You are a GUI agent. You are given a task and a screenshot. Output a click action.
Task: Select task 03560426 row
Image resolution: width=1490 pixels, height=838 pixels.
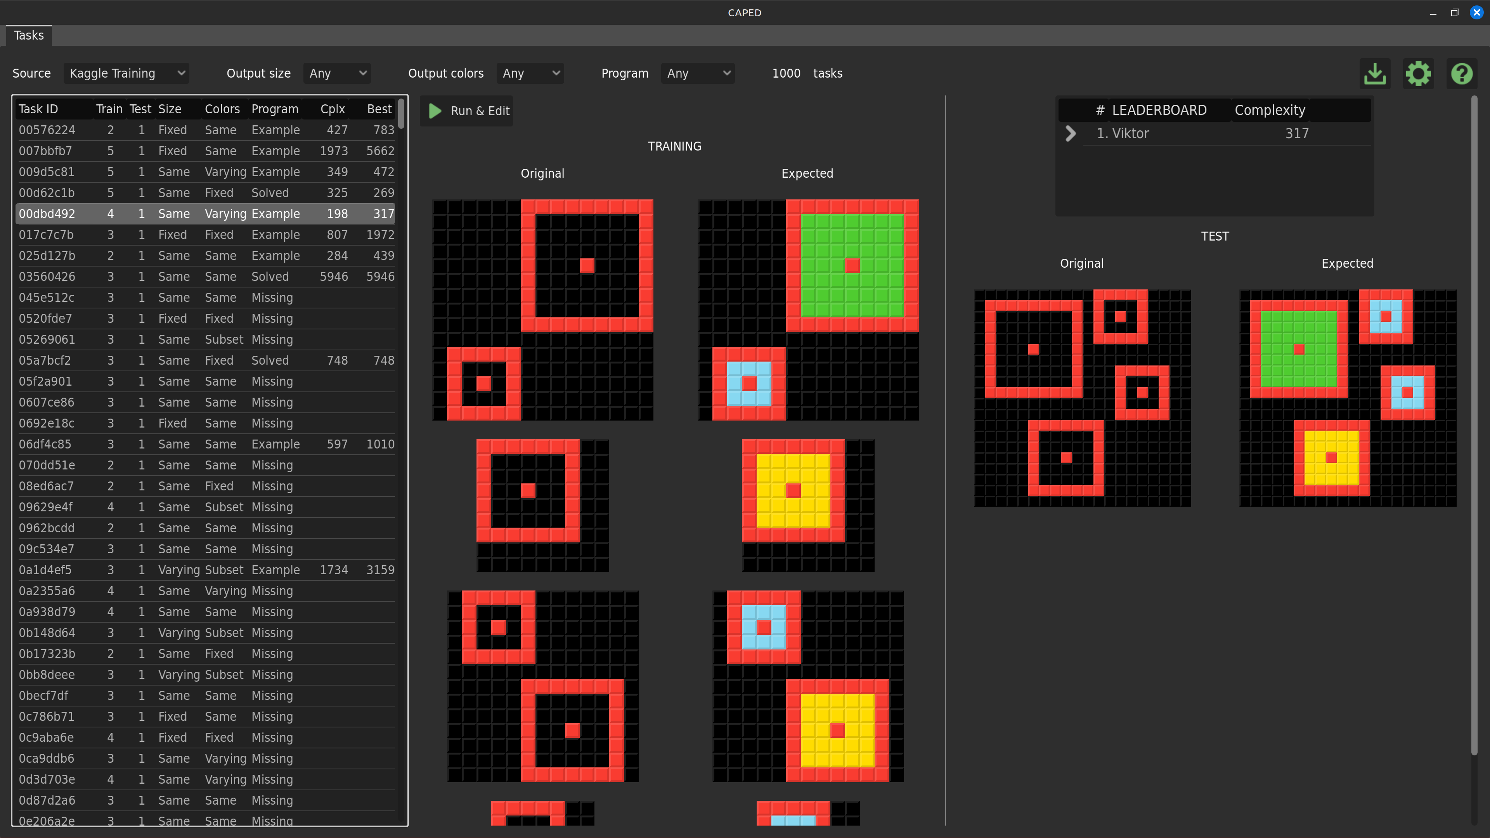click(x=47, y=277)
